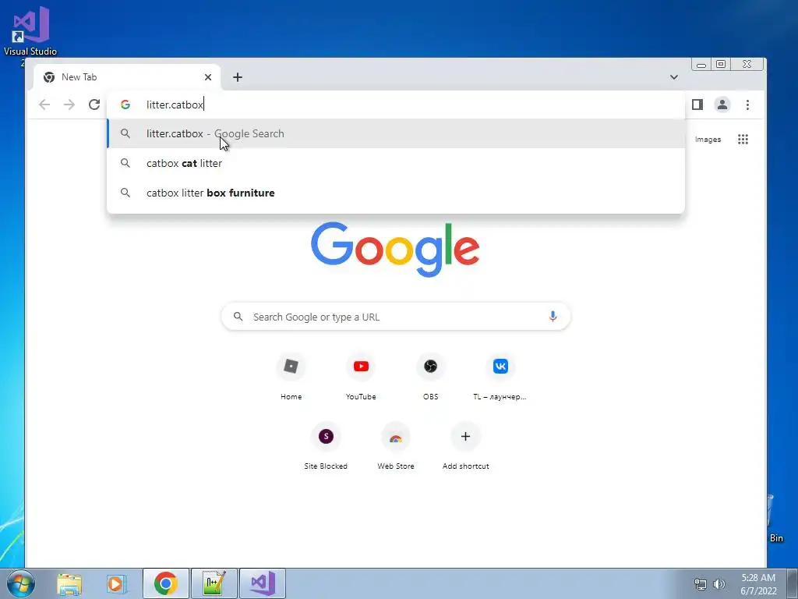This screenshot has width=798, height=599.
Task: Open File Explorer from the taskbar
Action: point(69,583)
